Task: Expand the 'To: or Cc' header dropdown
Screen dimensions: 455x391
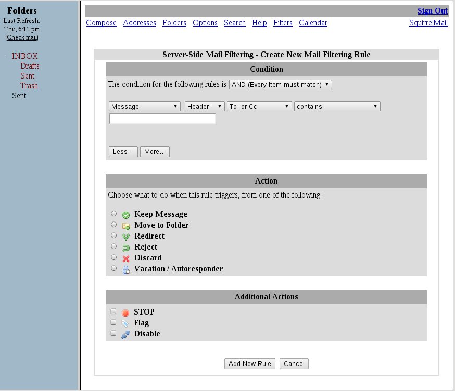Action: pyautogui.click(x=259, y=106)
